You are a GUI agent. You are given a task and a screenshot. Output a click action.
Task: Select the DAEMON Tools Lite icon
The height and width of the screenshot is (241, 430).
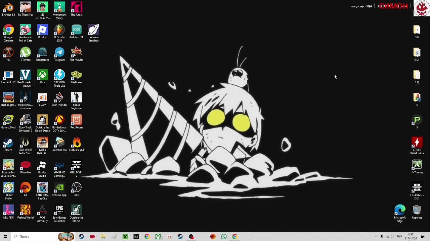point(59,78)
